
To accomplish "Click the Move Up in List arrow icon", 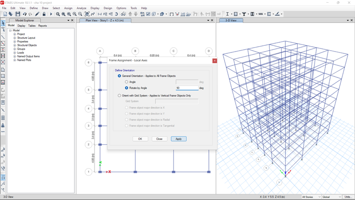I will 130,14.
